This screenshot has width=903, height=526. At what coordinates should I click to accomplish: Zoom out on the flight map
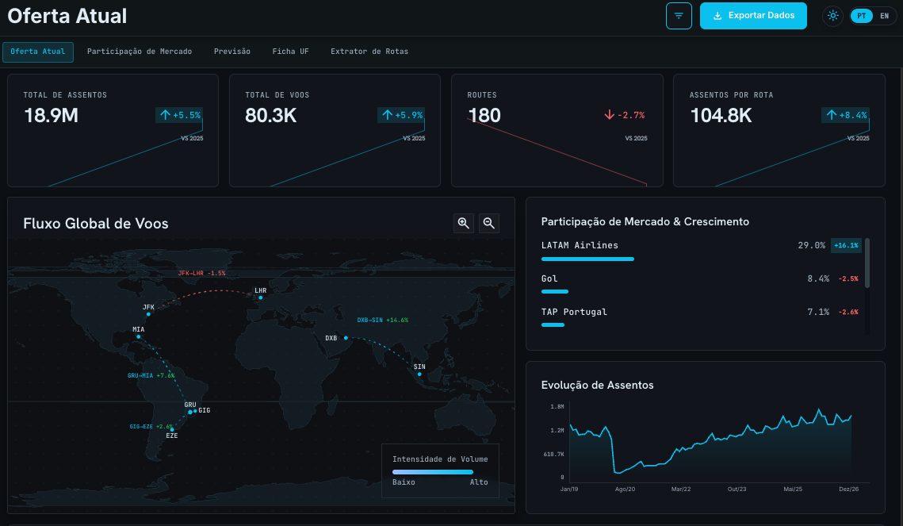click(x=489, y=223)
